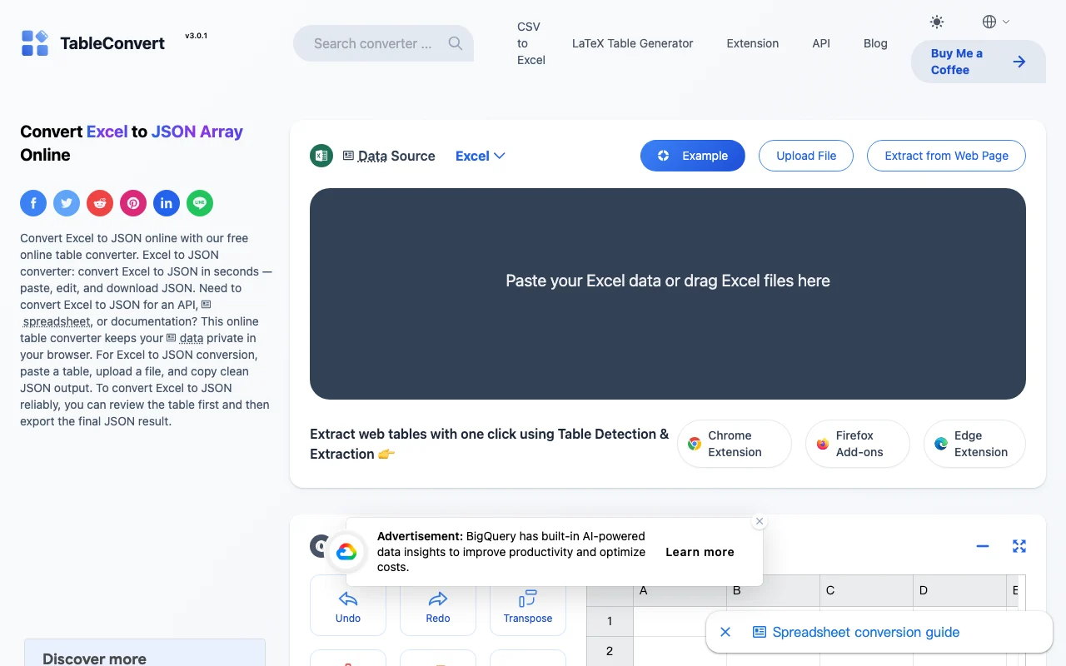
Task: Select column D header in spreadsheet
Action: click(959, 590)
